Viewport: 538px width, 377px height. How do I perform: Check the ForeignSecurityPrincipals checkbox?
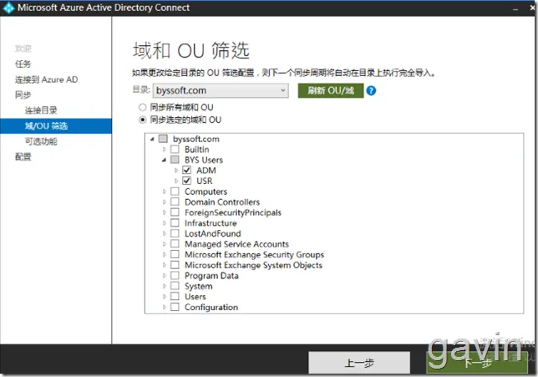pyautogui.click(x=175, y=212)
